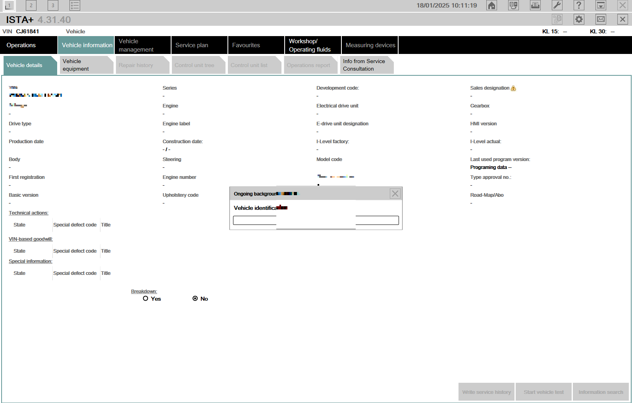Open Workshop/Operating fluids tab
632x403 pixels.
[313, 45]
